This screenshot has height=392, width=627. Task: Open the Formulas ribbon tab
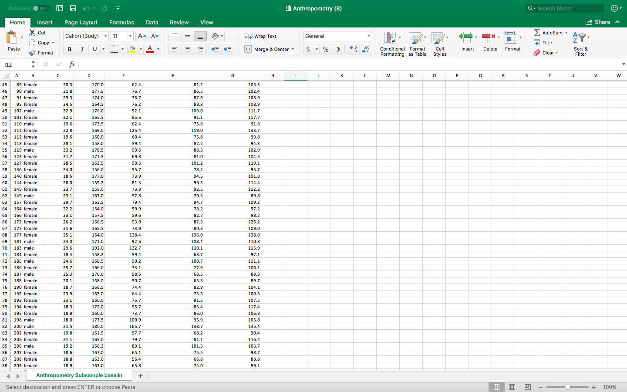tap(121, 22)
